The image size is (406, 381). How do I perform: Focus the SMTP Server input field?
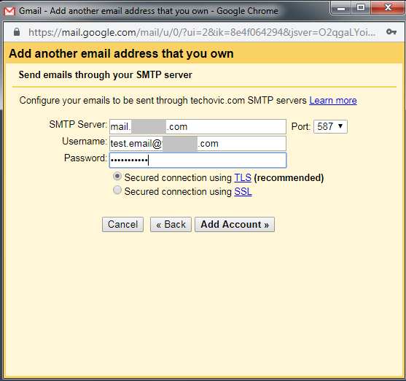click(x=198, y=126)
